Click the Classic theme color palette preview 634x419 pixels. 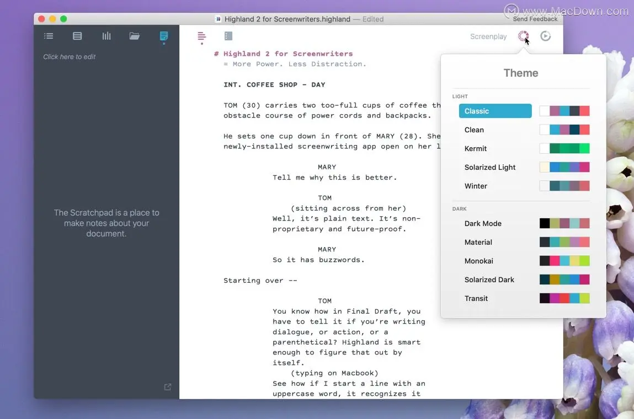(564, 111)
